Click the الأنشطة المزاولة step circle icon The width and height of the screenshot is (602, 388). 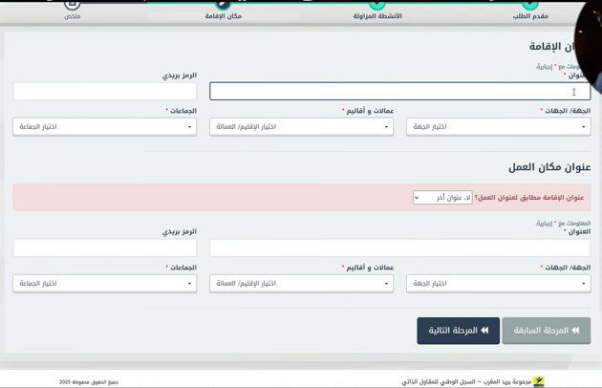tap(377, 4)
